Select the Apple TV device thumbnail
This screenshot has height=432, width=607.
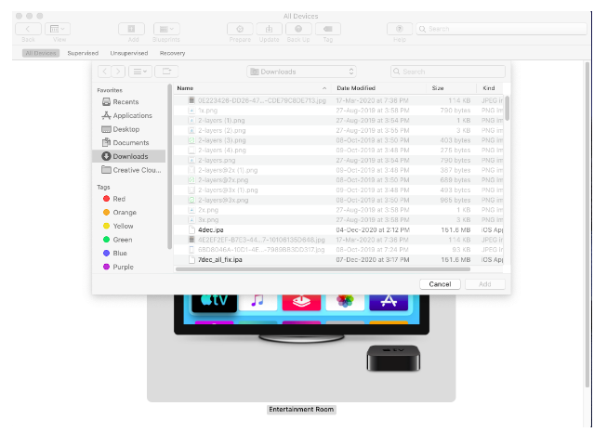[x=301, y=348]
